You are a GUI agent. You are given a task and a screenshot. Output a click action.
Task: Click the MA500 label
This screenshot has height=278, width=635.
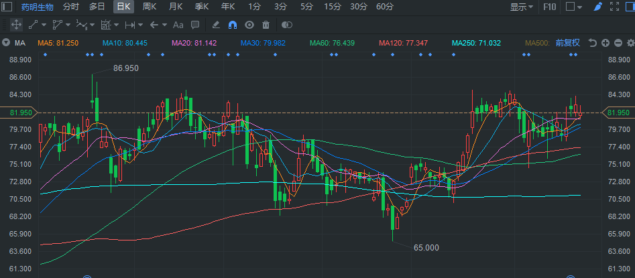[537, 43]
